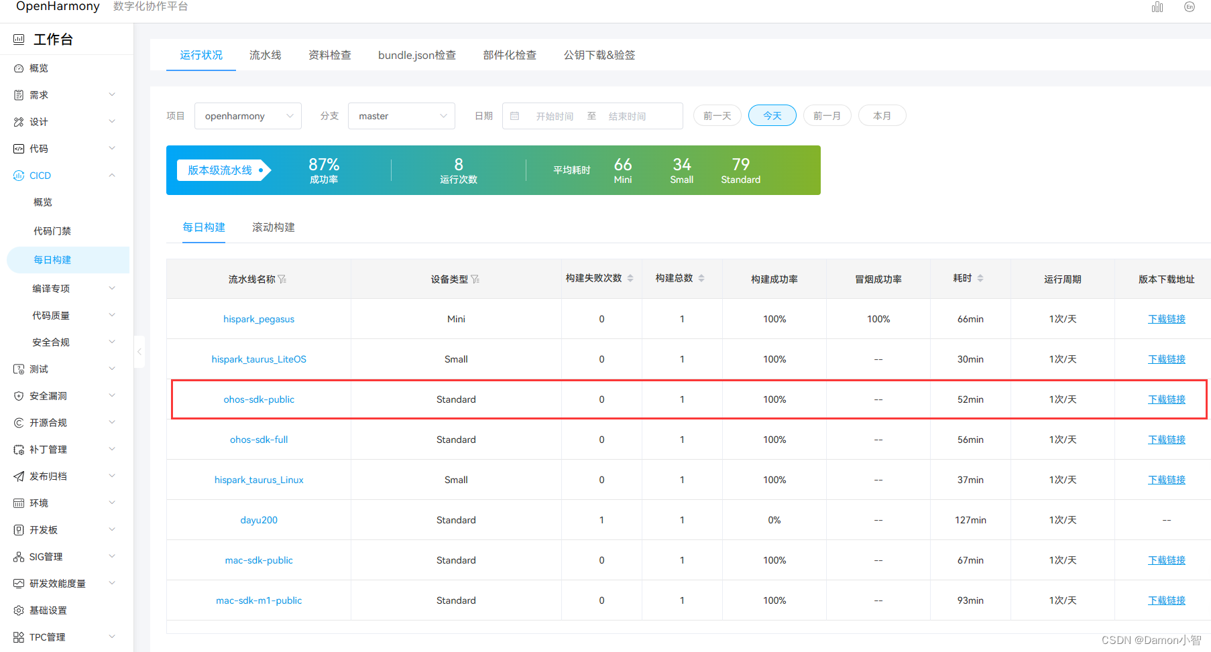The width and height of the screenshot is (1211, 652).
Task: Switch language via the En icon
Action: pyautogui.click(x=1190, y=7)
